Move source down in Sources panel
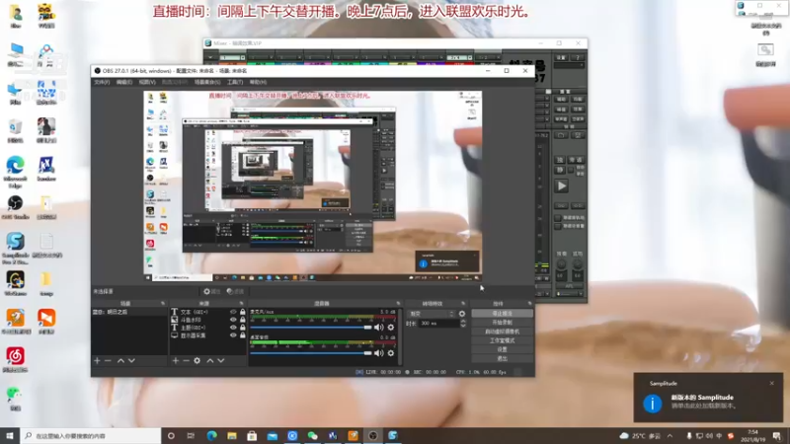Screen dimensions: 790x444 point(220,360)
